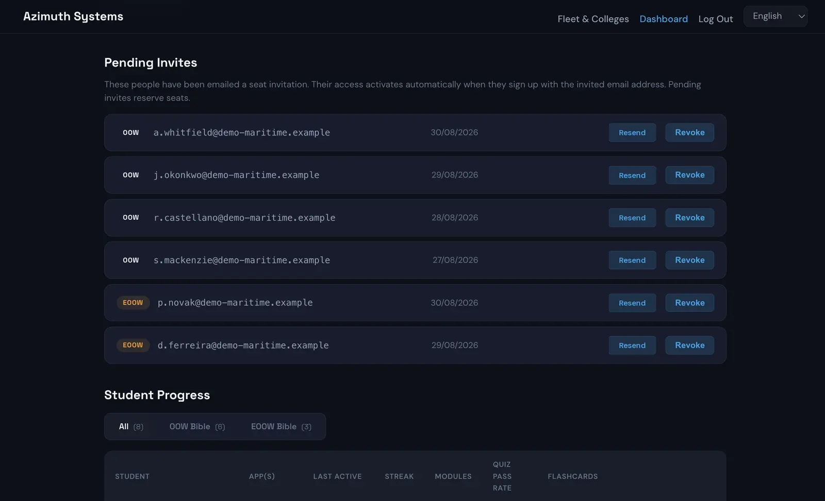
Task: Click the r.castellano@demo-maritime.example email
Action: click(x=244, y=218)
